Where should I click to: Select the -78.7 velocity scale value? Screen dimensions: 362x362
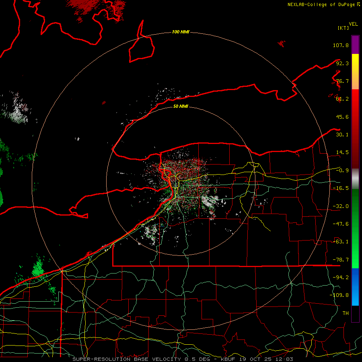click(x=341, y=260)
